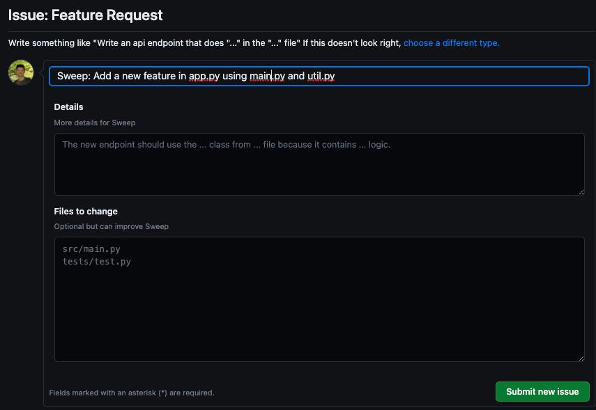Click the "Files to change" field label
This screenshot has width=596, height=410.
pos(86,212)
